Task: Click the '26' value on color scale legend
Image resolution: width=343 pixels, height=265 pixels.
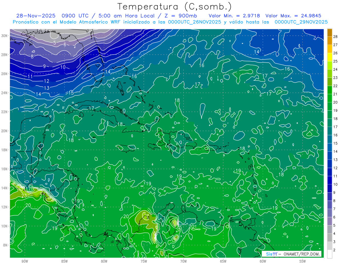Action: [336, 53]
